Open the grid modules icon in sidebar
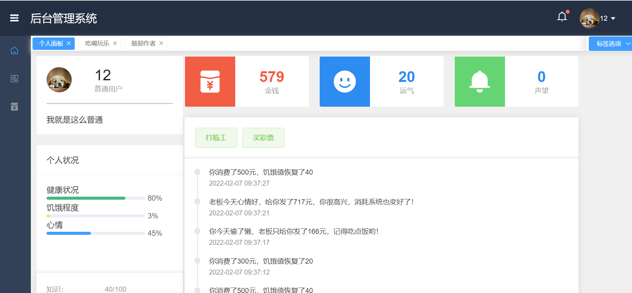632x293 pixels. pos(14,79)
